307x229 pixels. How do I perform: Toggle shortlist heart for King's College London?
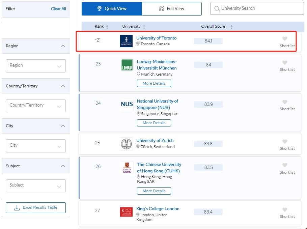point(285,210)
